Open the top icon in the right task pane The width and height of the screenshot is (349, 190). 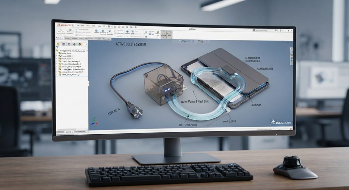[292, 49]
